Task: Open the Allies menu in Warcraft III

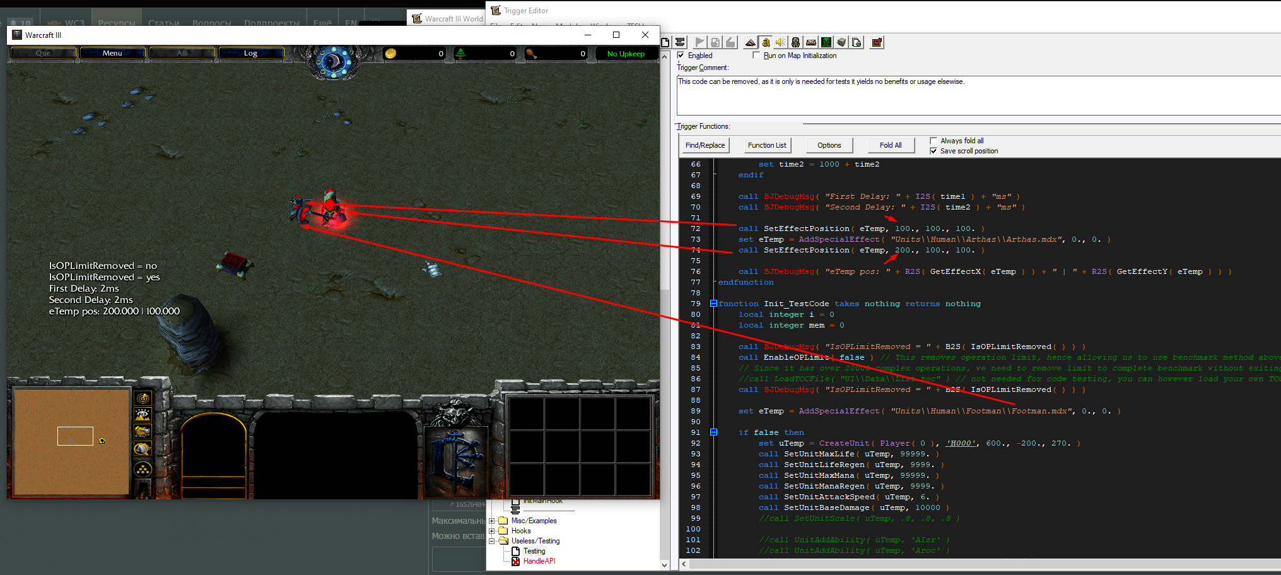Action: (x=182, y=53)
